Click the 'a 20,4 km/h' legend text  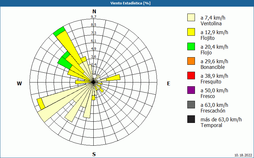tap(214, 47)
